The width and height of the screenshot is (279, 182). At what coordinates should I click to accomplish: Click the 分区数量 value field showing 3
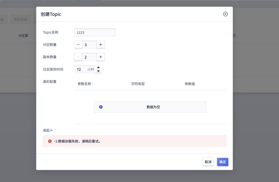[x=89, y=45]
